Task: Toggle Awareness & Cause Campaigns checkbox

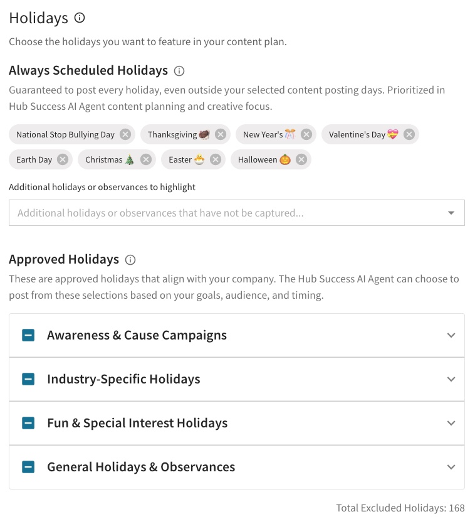Action: tap(28, 335)
